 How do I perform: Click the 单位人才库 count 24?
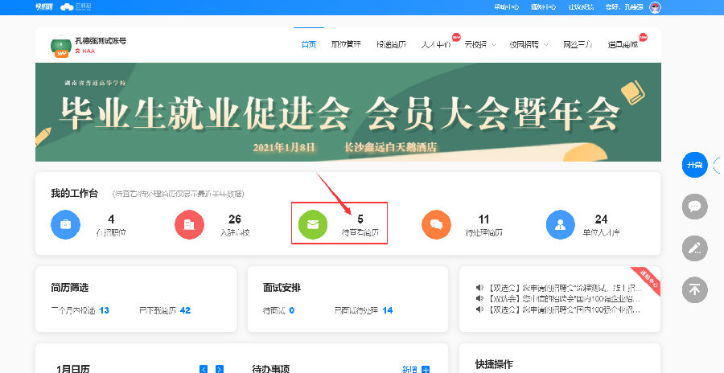click(x=601, y=219)
